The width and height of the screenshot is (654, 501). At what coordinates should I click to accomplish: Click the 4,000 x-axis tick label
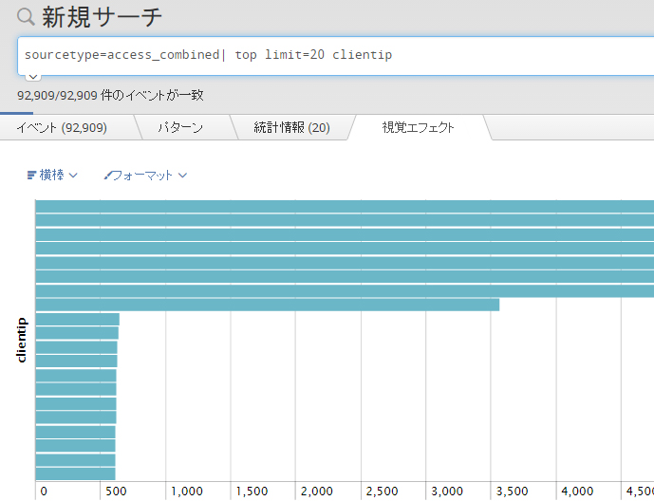[x=577, y=492]
